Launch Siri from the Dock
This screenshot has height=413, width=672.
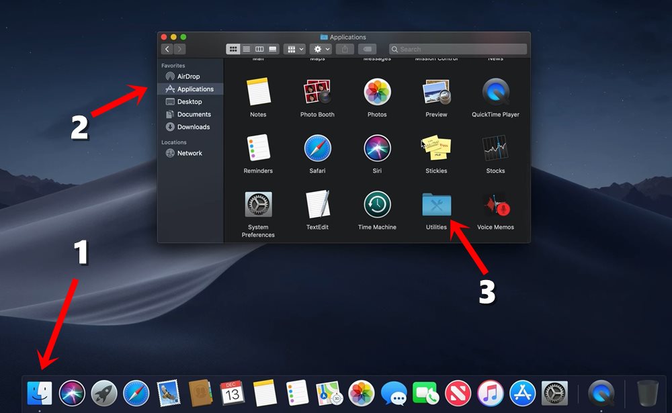(72, 393)
